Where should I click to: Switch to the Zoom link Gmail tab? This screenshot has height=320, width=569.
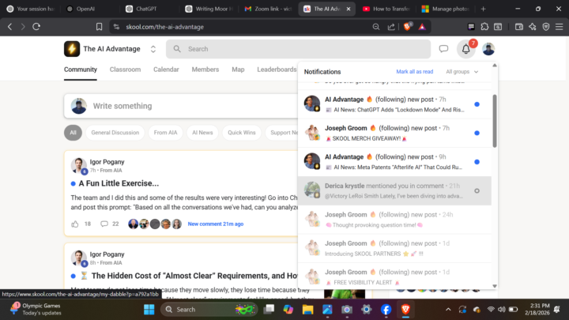[269, 9]
